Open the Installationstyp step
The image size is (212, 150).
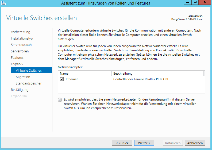22,39
